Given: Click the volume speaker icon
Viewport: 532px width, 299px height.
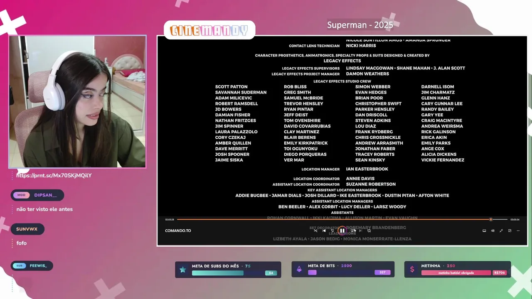Looking at the screenshot, I should 493,231.
